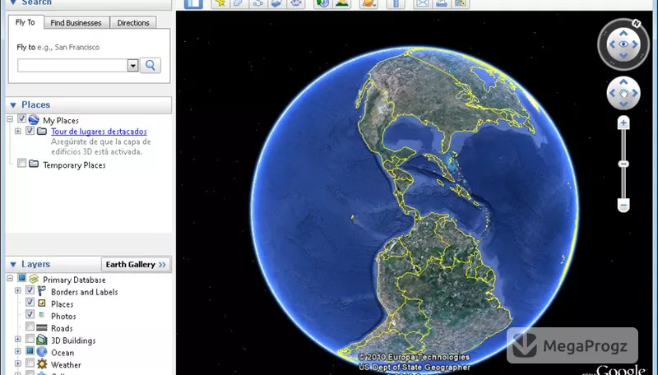Click the My Places globe icon
Screen dimensions: 658x375
[34, 120]
